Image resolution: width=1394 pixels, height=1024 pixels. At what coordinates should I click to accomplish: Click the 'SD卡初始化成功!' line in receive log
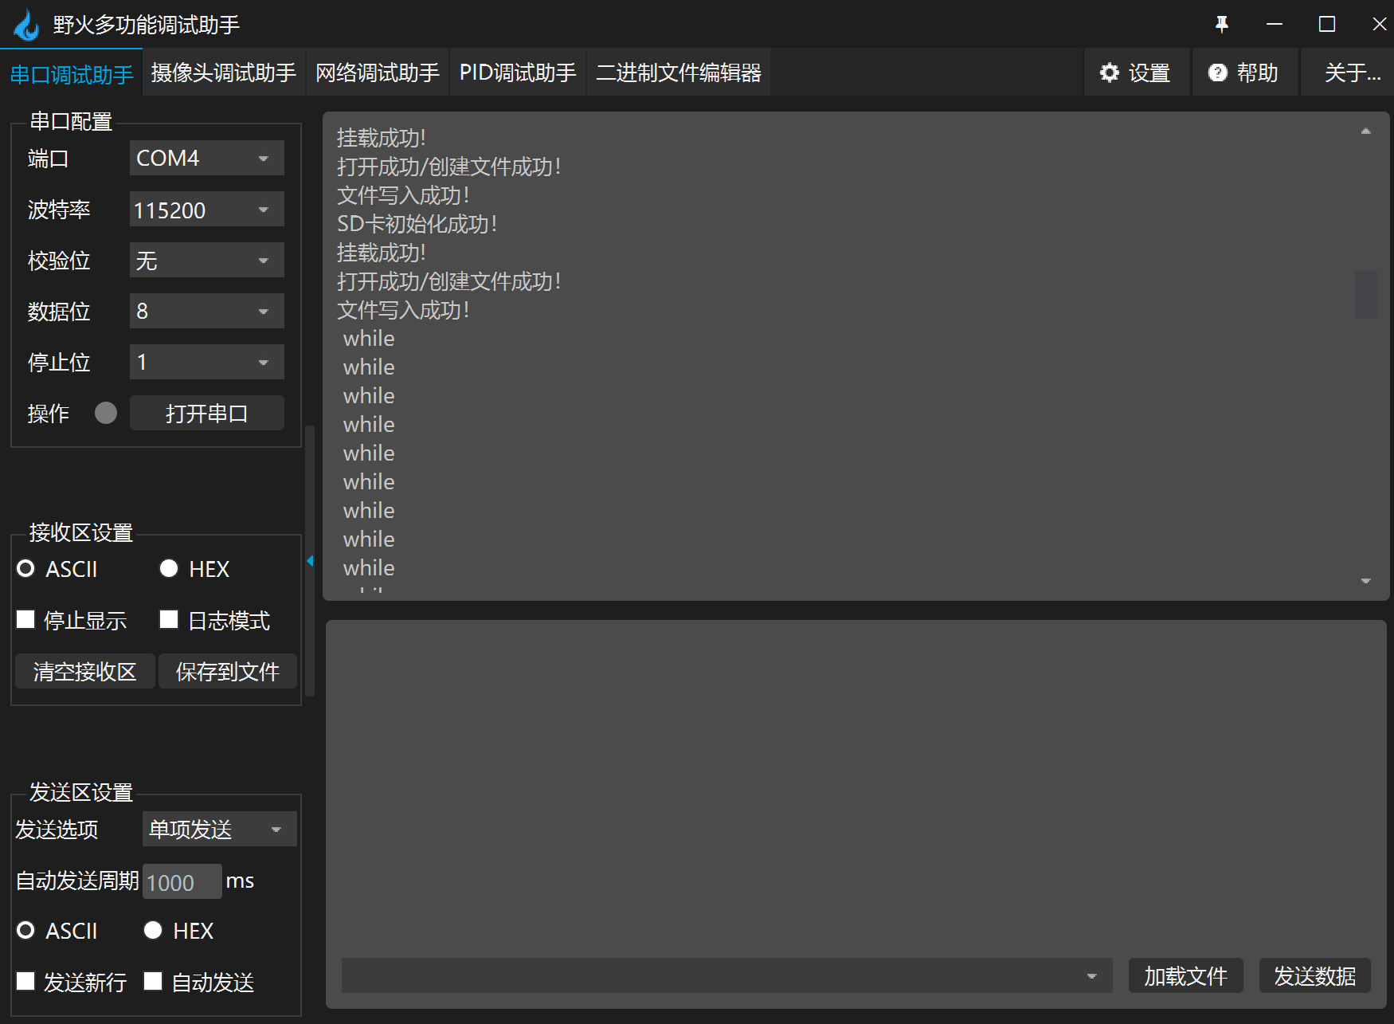point(417,224)
